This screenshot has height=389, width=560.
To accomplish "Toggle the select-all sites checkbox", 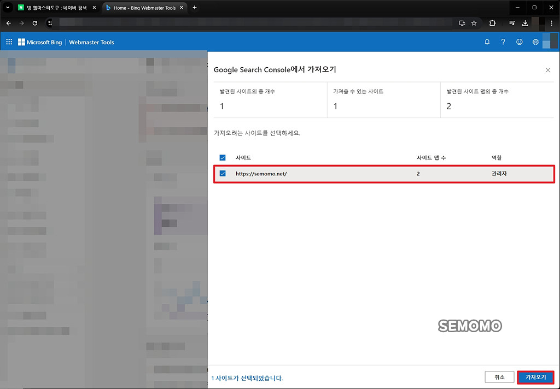I will click(223, 157).
